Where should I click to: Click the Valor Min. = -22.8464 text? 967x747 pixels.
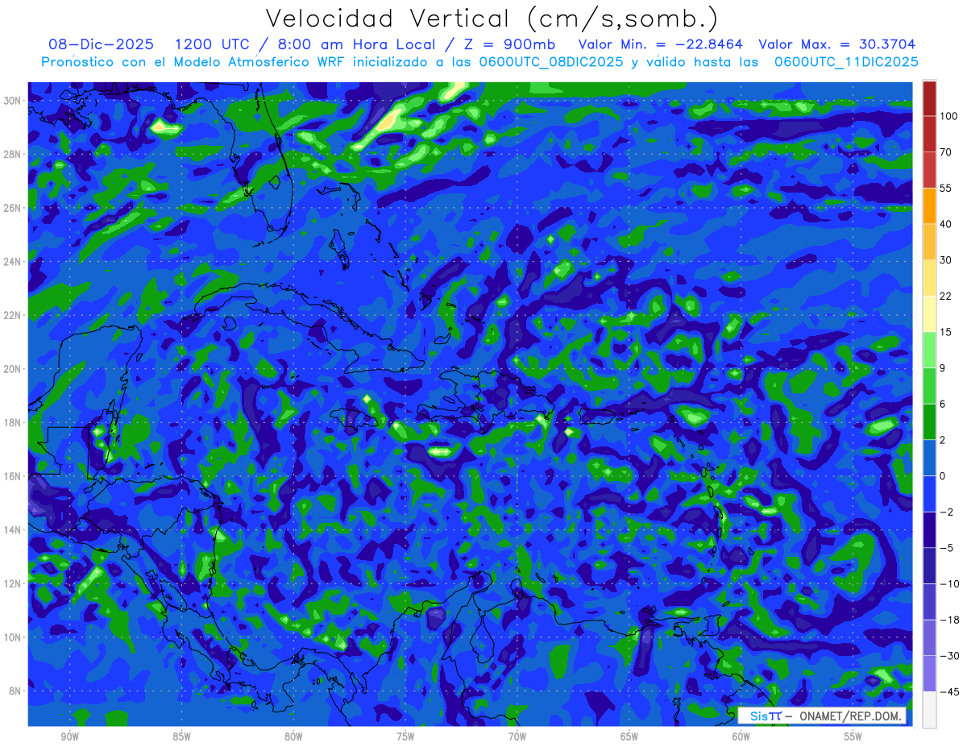pos(662,44)
